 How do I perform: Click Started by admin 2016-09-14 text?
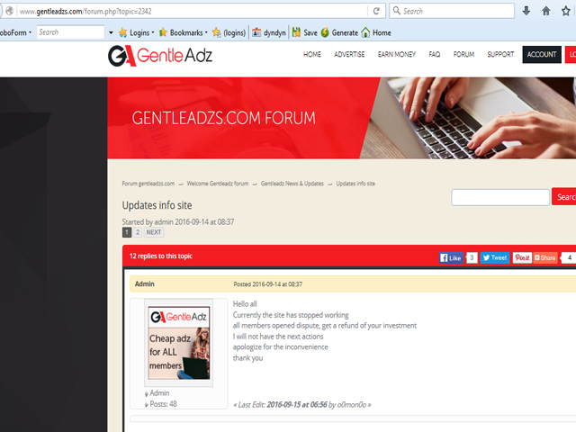point(178,222)
